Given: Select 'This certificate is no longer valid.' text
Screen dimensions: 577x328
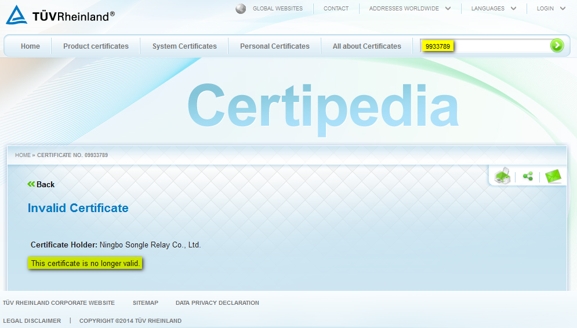Looking at the screenshot, I should (85, 263).
